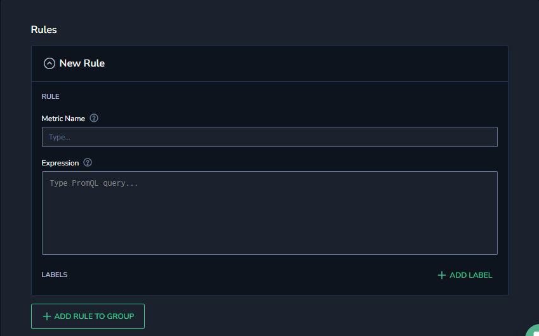Click the Expression field label
The width and height of the screenshot is (539, 336).
60,163
